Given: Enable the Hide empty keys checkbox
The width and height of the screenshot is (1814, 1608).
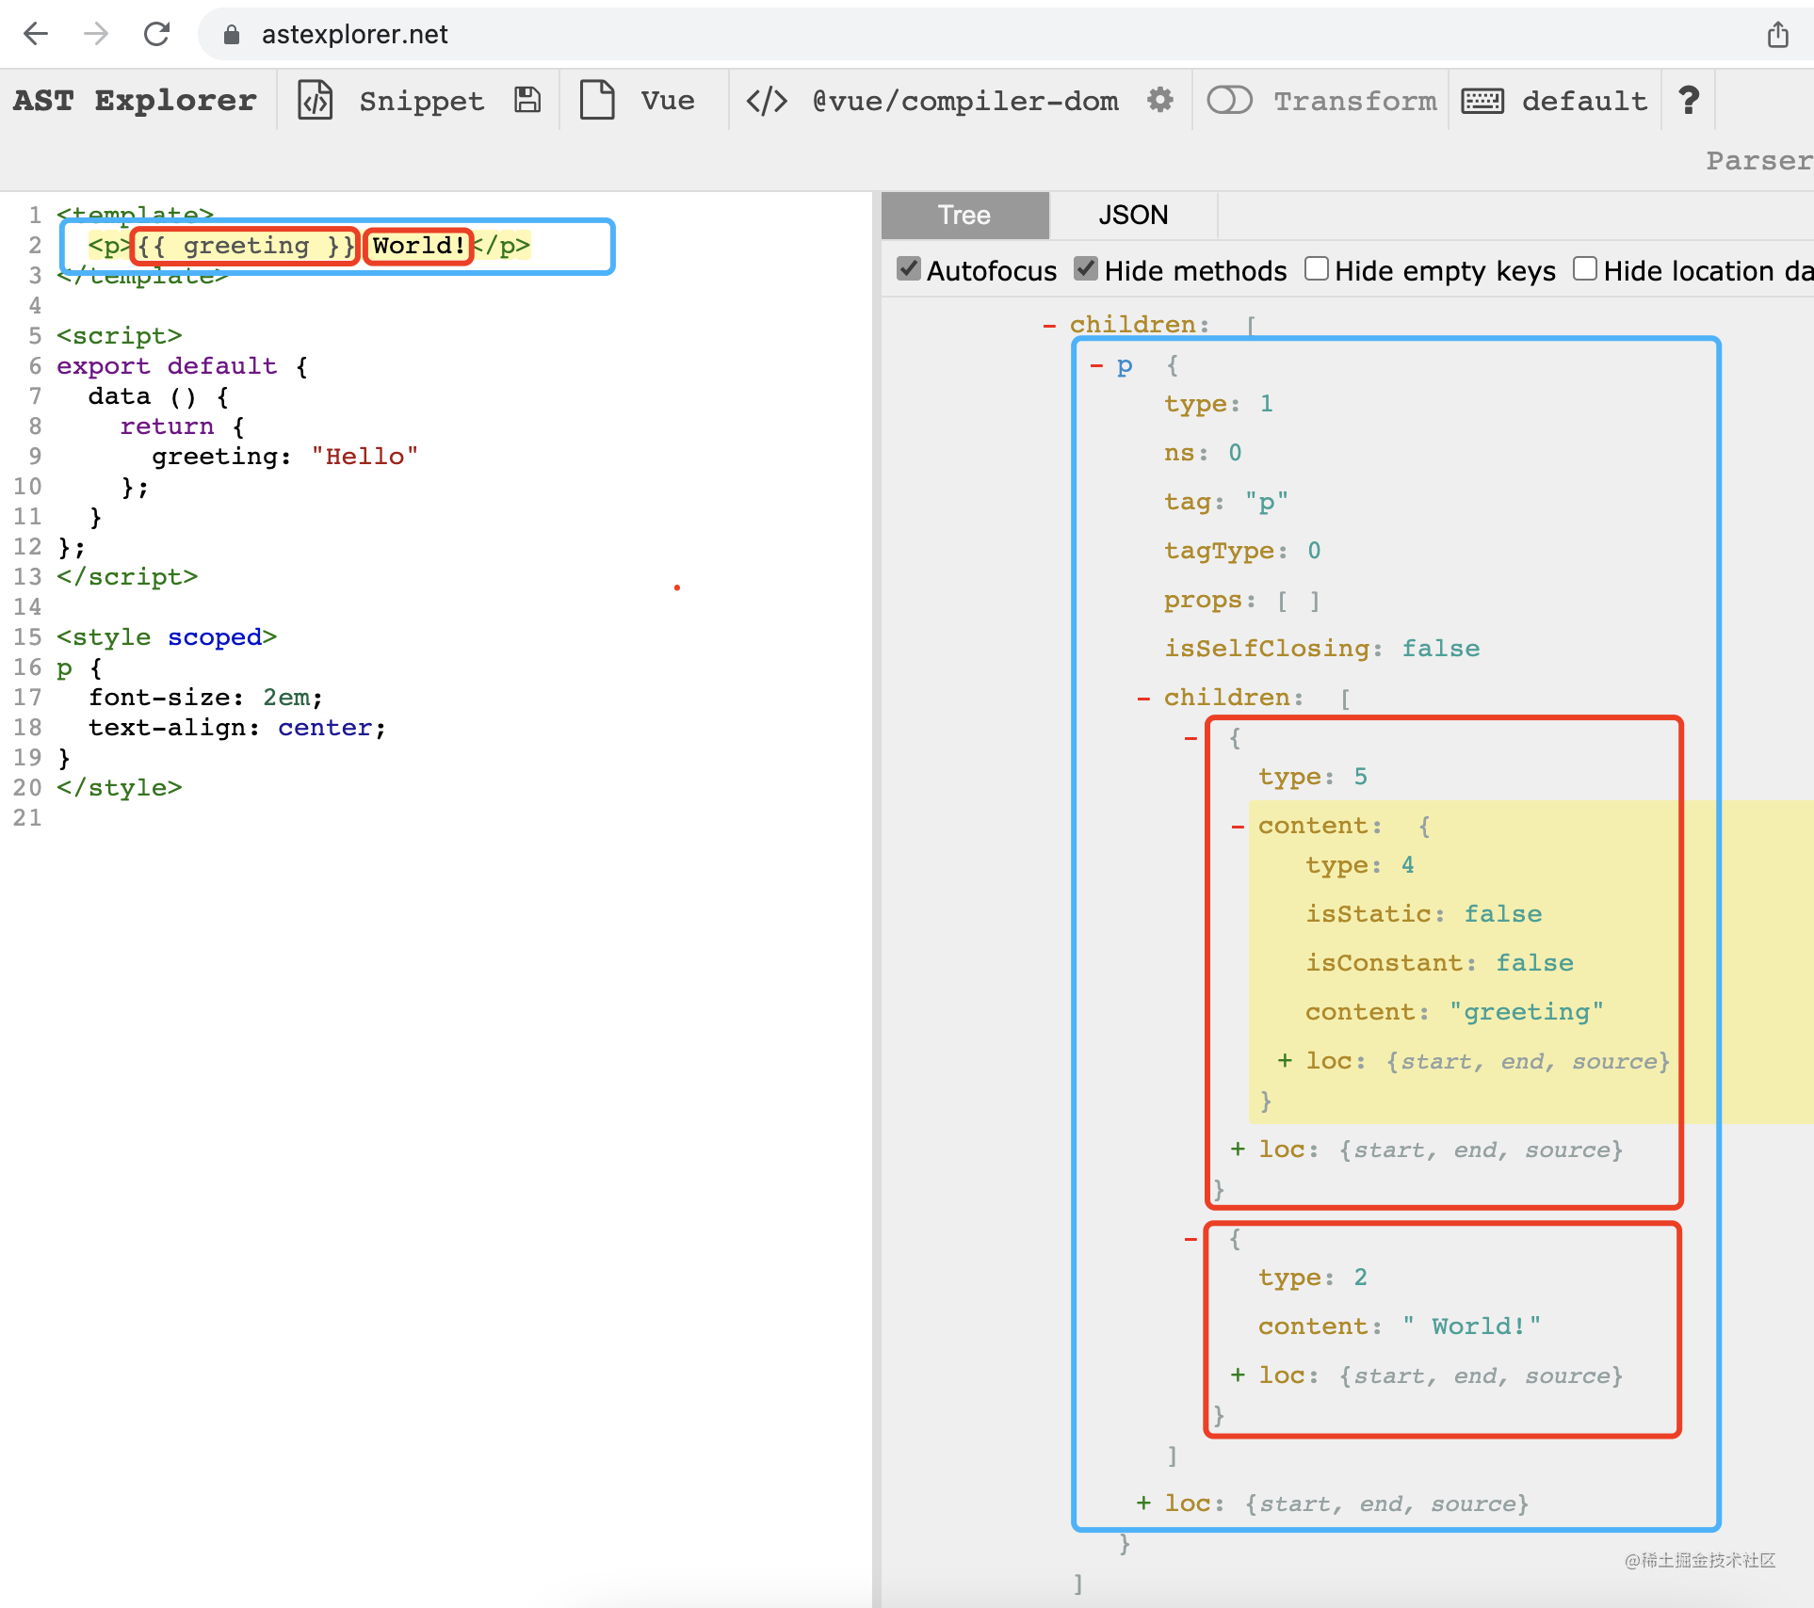Looking at the screenshot, I should [x=1316, y=269].
